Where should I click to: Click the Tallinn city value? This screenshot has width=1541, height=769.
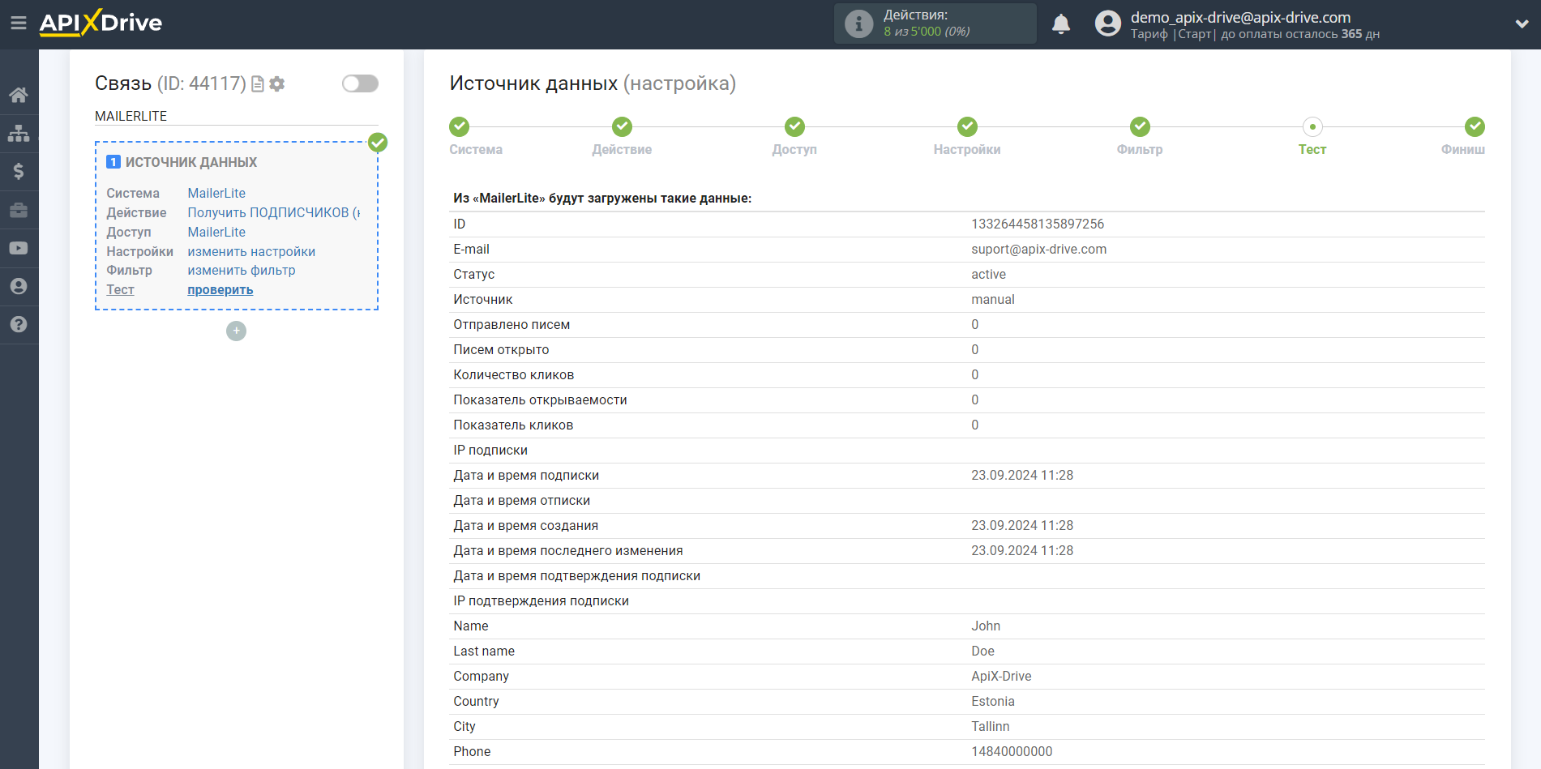[991, 726]
